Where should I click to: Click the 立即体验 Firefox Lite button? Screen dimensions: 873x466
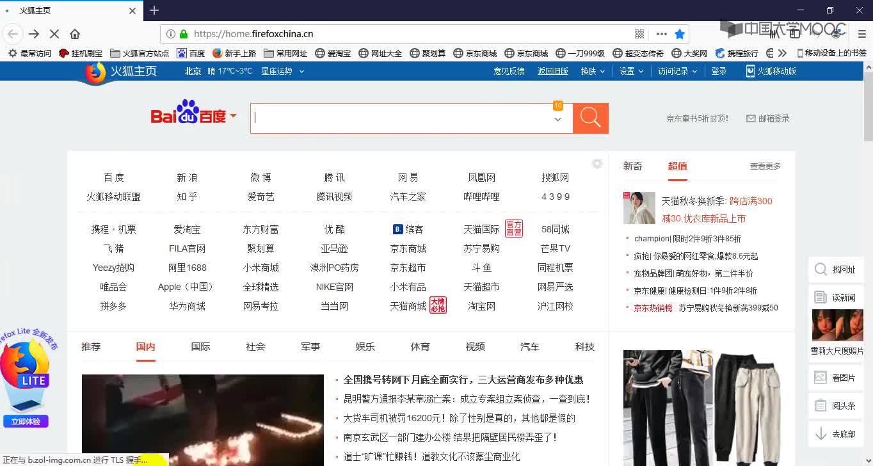[26, 421]
